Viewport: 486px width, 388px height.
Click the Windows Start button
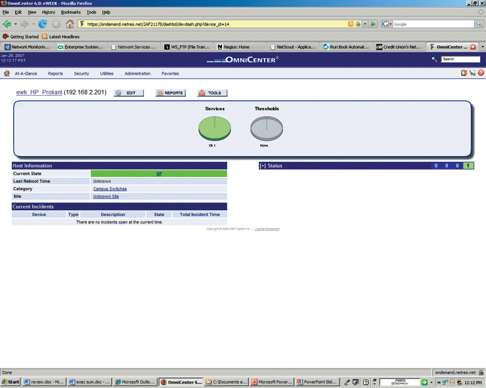pyautogui.click(x=11, y=382)
